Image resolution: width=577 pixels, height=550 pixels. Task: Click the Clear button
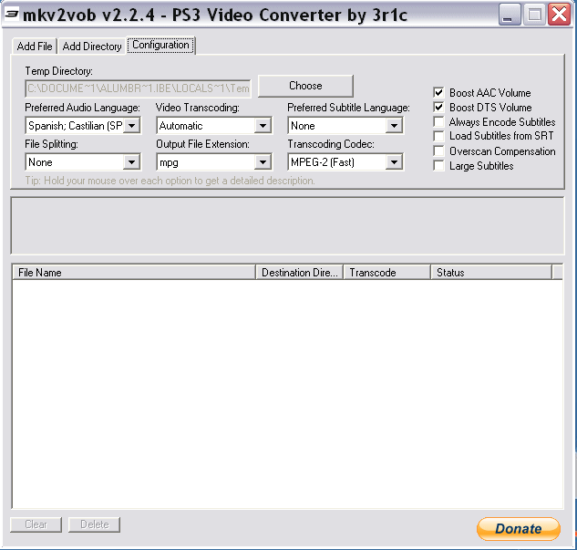coord(36,524)
